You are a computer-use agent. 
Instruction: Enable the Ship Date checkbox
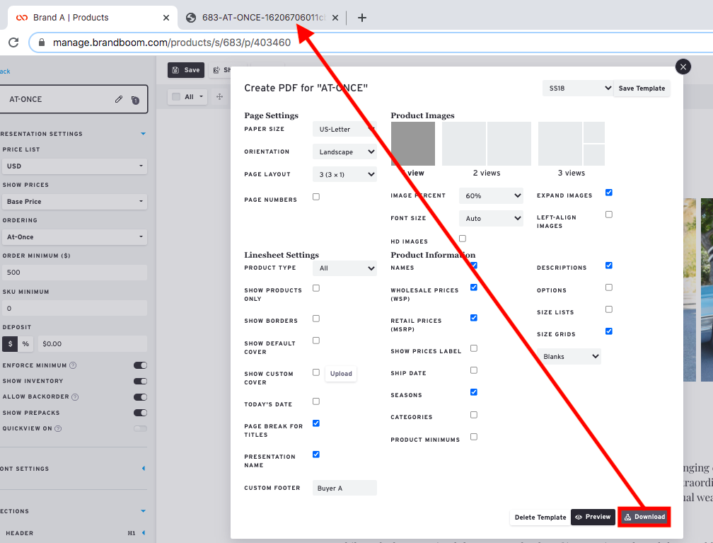click(x=474, y=370)
